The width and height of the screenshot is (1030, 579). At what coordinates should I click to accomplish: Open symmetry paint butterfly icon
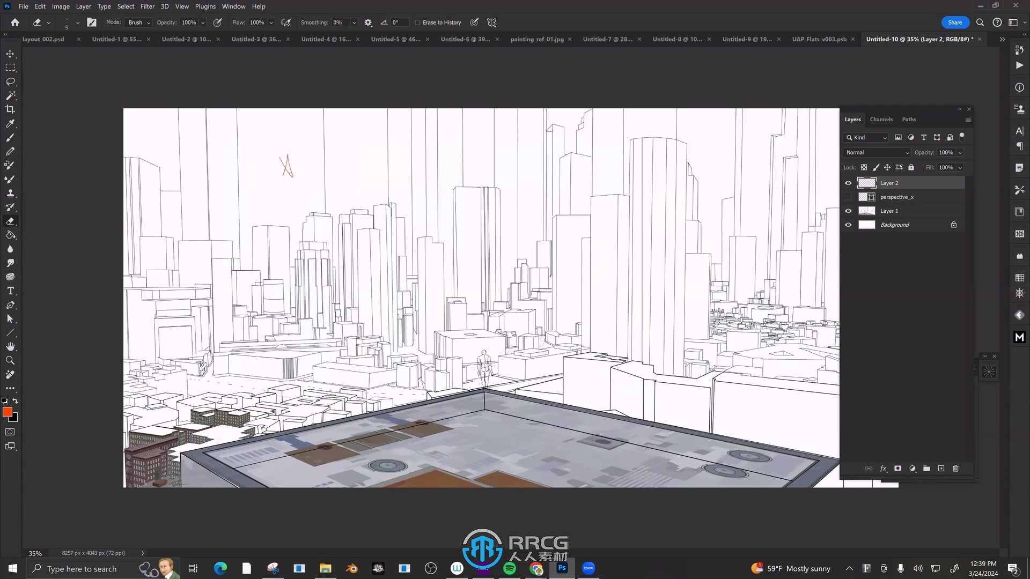tap(491, 23)
